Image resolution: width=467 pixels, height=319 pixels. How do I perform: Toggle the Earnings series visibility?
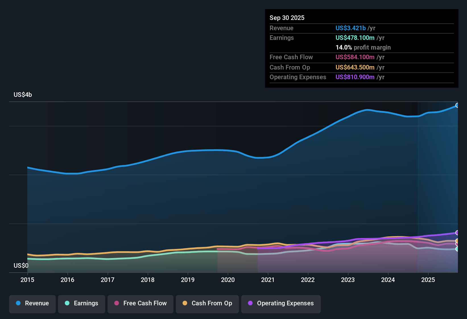click(x=81, y=303)
